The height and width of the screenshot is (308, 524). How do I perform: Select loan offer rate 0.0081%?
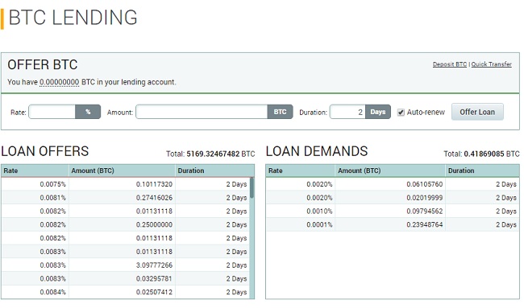coord(52,198)
